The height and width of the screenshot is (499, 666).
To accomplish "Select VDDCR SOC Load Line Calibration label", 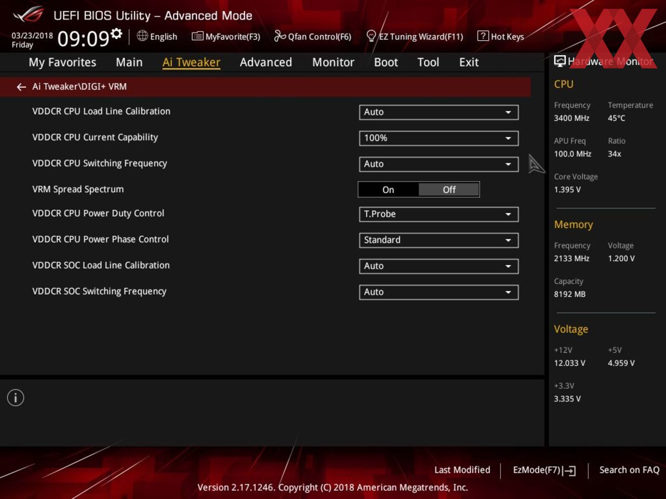I will pos(101,265).
